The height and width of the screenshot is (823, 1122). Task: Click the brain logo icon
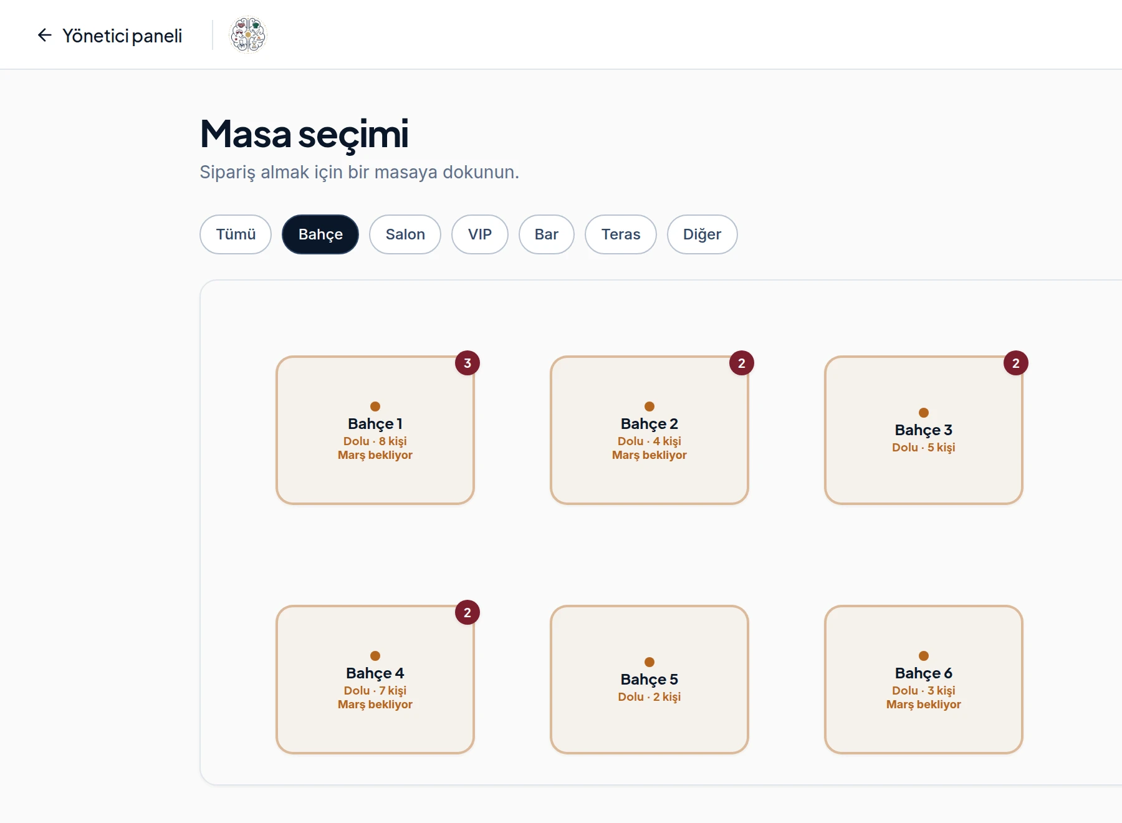tap(248, 35)
